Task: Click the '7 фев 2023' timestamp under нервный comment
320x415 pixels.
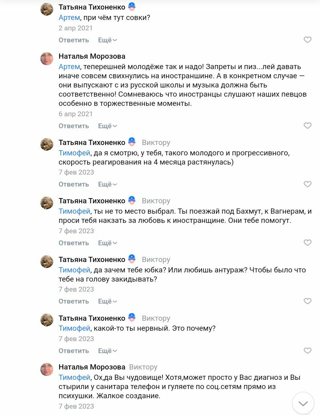Action: coord(76,339)
